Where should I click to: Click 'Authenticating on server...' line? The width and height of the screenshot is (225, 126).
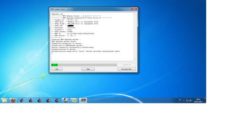click(x=65, y=49)
